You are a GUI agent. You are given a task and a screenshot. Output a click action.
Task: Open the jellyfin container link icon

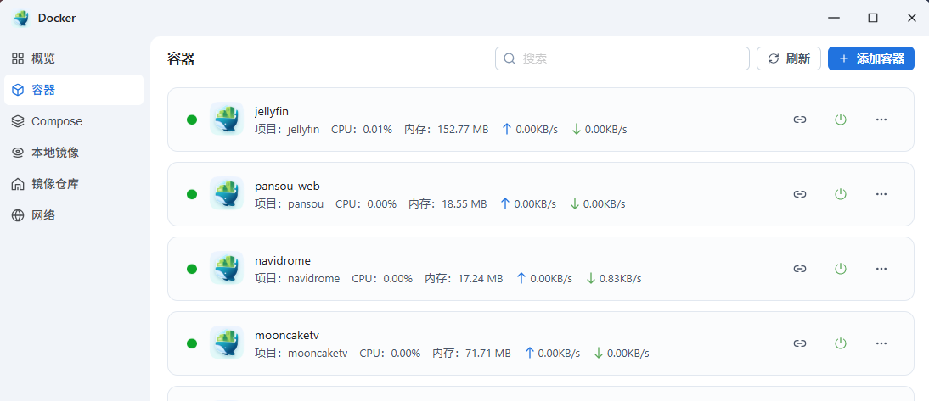(x=799, y=120)
